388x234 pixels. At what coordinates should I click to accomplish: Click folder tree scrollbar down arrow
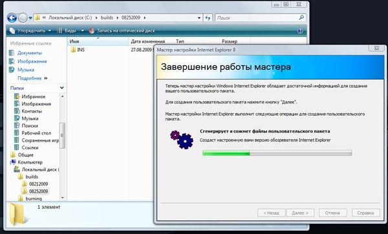(x=62, y=198)
